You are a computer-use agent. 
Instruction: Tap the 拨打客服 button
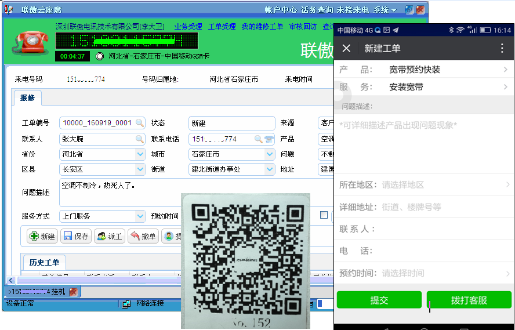point(469,300)
